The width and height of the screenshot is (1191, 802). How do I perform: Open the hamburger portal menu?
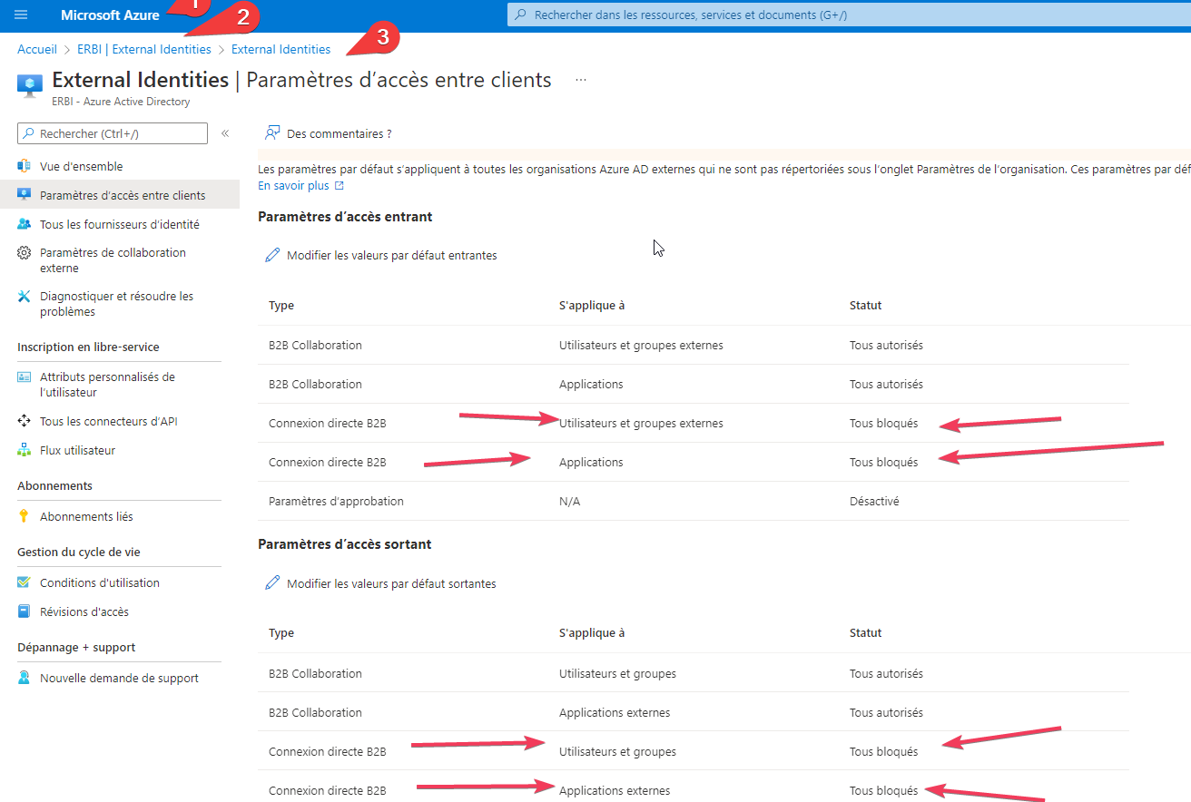click(22, 15)
